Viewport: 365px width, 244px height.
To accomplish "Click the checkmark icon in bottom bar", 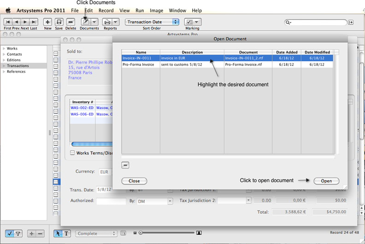I will click(10, 233).
